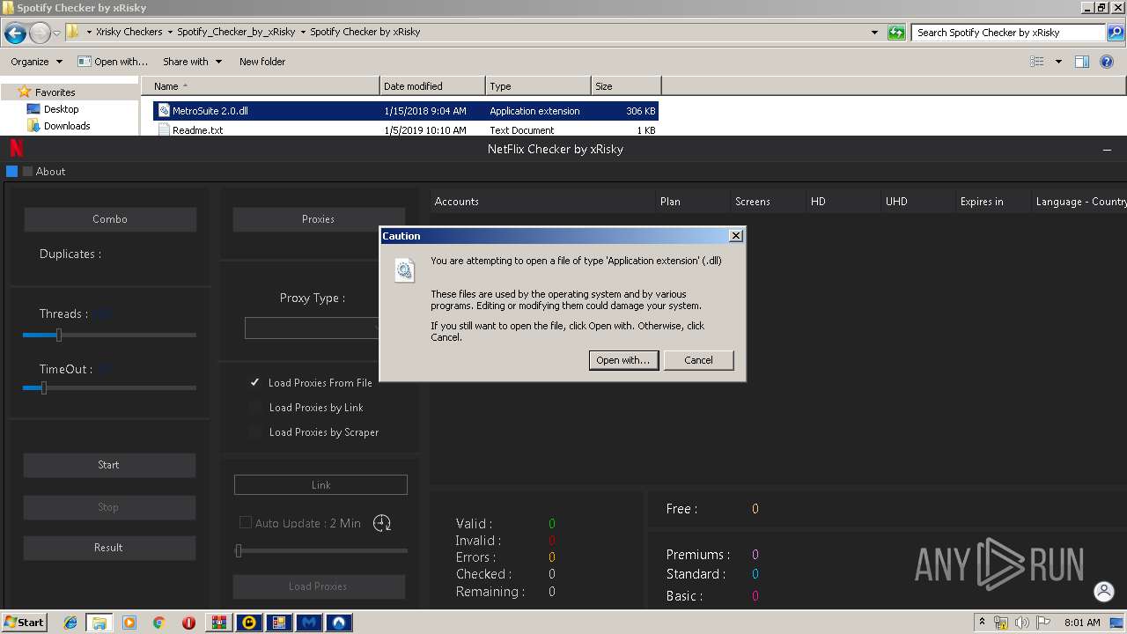Click the Stop button in Netflix Checker
The image size is (1127, 634).
(109, 507)
